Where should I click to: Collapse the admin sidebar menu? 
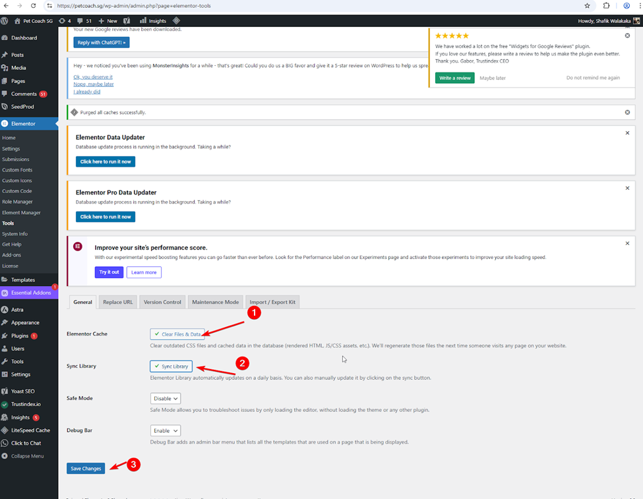click(x=29, y=456)
